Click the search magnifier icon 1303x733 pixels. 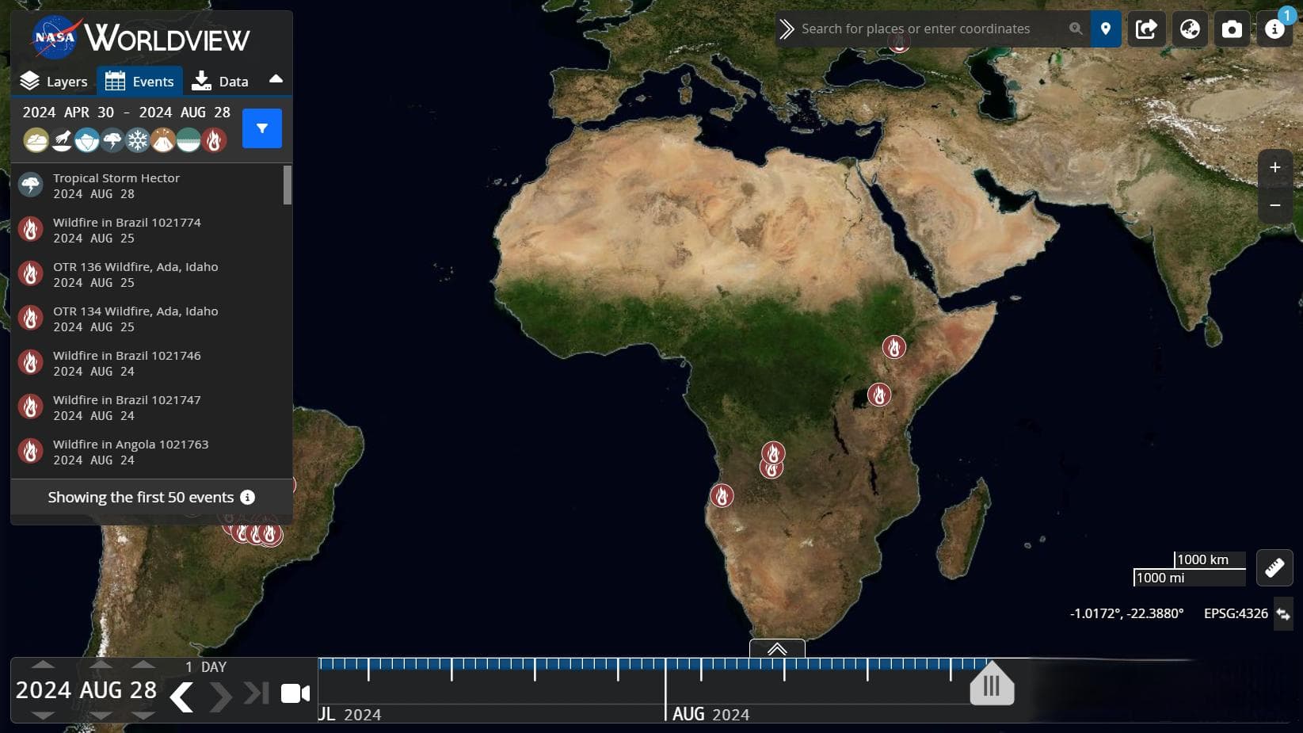point(1075,29)
